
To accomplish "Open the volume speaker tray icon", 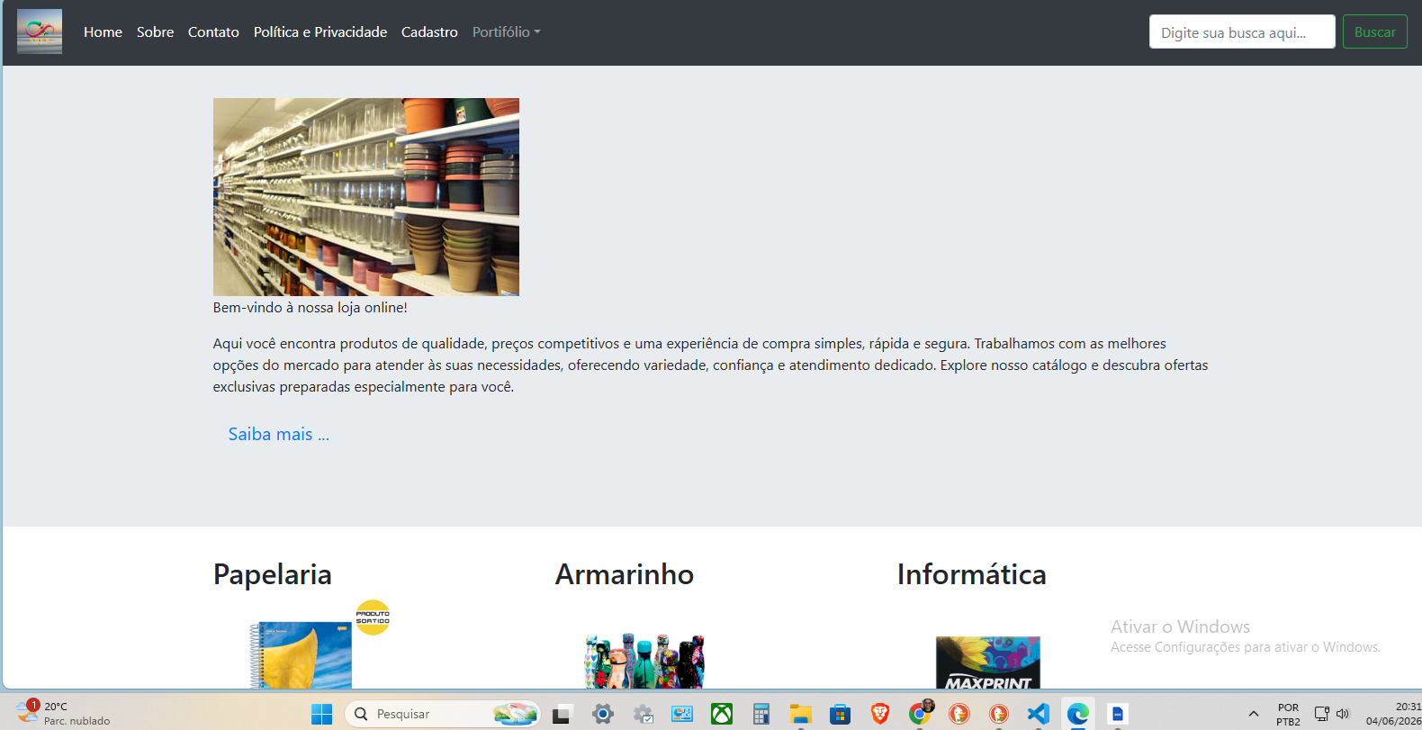I will (x=1343, y=714).
